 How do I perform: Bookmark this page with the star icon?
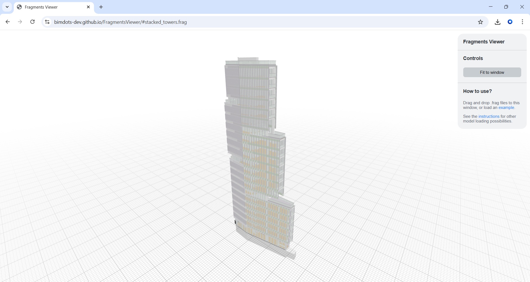[481, 22]
